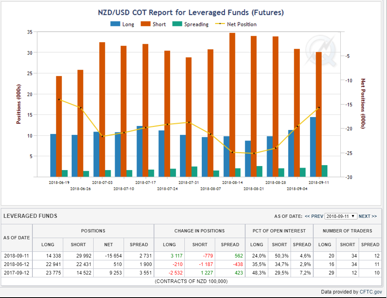Click the NET column header
The image size is (387, 298).
point(108,245)
